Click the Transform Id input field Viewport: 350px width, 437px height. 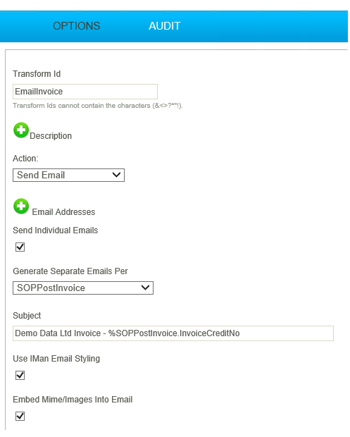coord(85,92)
